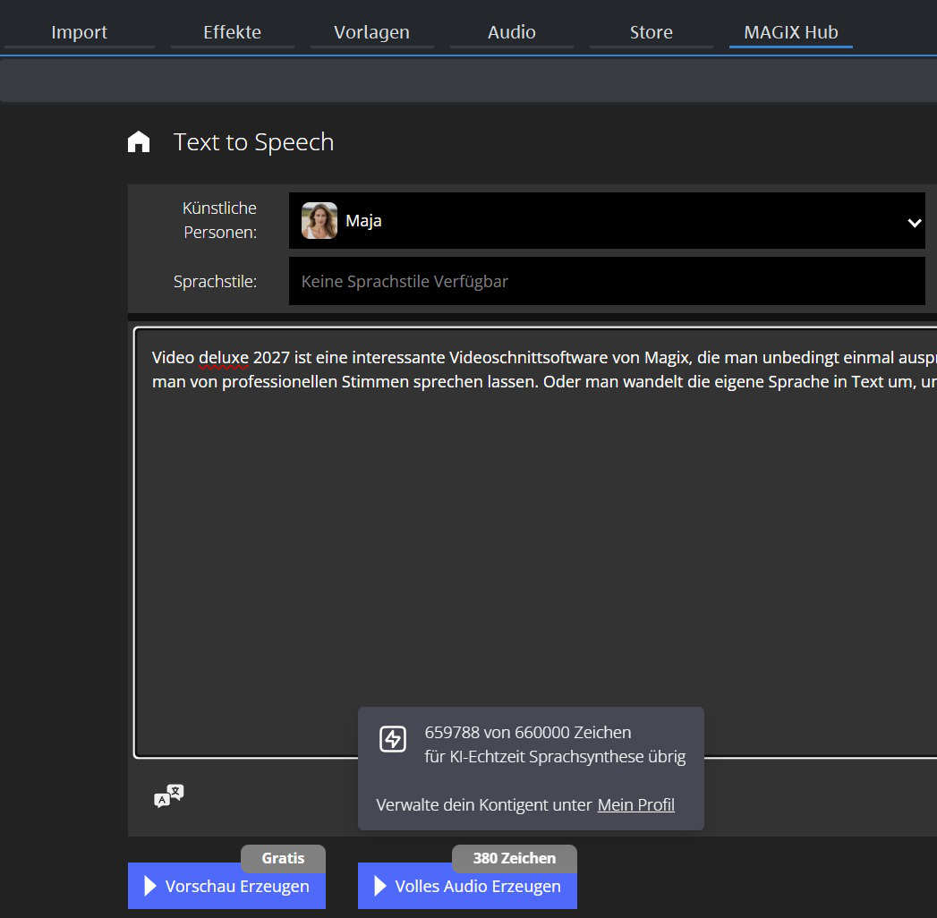The height and width of the screenshot is (918, 937).
Task: Open the Mein Profil link
Action: tap(635, 805)
